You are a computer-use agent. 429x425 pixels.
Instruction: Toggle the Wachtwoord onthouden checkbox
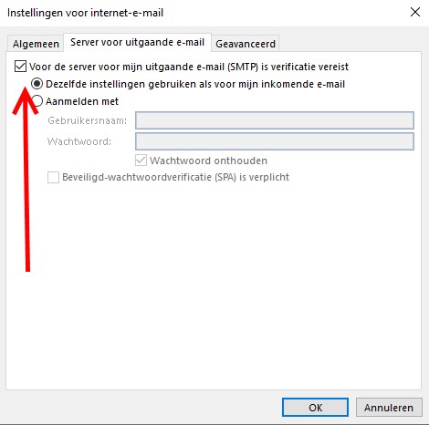[141, 161]
